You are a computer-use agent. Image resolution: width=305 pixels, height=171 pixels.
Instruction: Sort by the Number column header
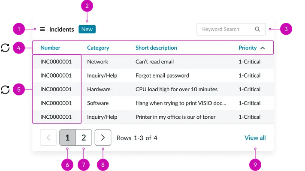(x=50, y=48)
